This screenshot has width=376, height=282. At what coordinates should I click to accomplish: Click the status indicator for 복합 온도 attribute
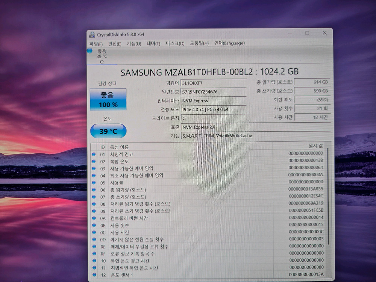[x=94, y=161]
